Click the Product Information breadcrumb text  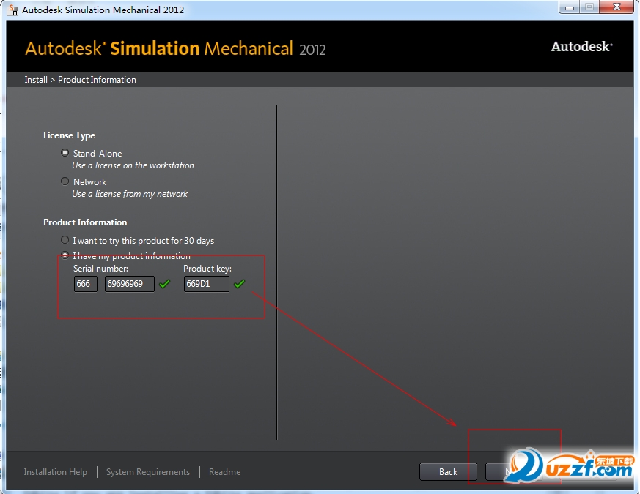[x=98, y=80]
